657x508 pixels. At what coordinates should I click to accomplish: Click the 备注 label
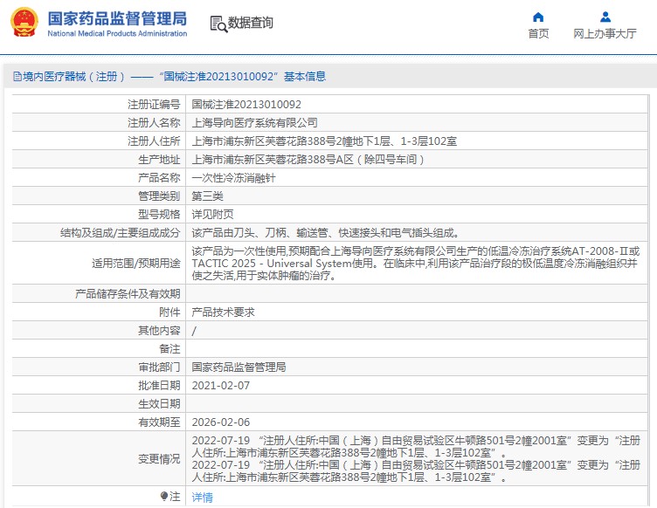[x=169, y=348]
